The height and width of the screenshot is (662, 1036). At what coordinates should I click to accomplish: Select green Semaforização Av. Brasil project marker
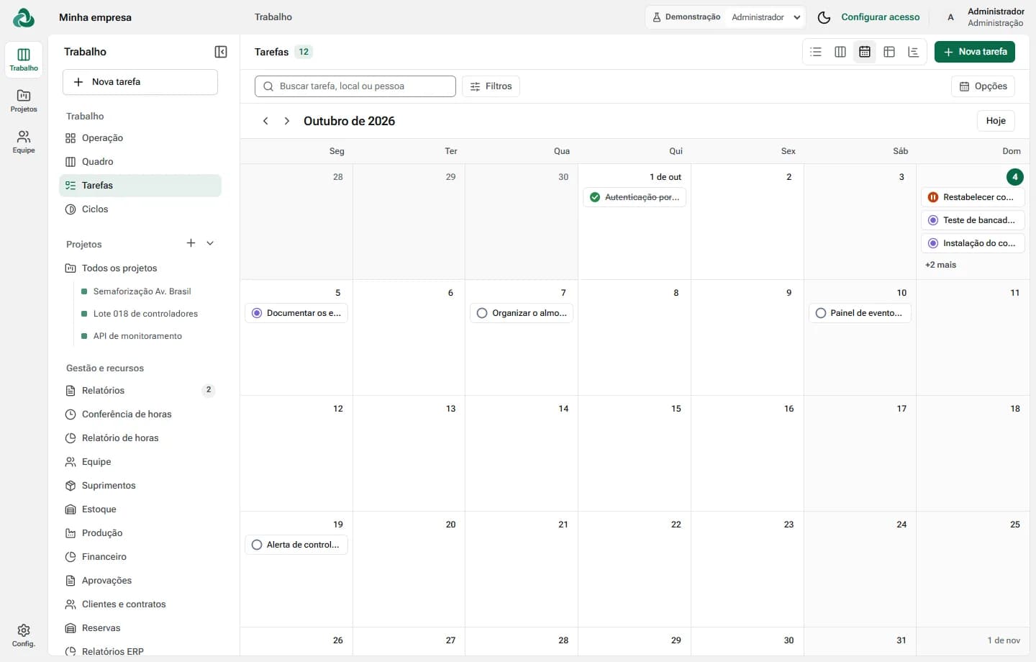click(x=84, y=291)
